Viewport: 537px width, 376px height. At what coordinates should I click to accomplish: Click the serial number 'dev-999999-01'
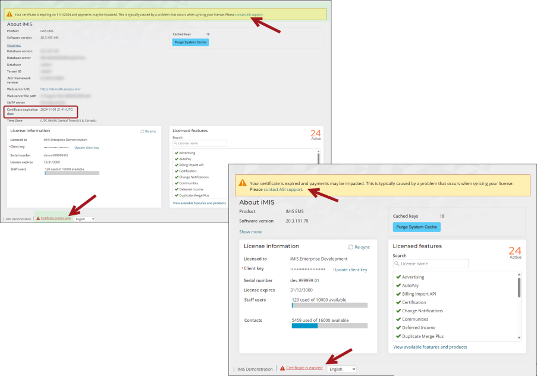[304, 280]
